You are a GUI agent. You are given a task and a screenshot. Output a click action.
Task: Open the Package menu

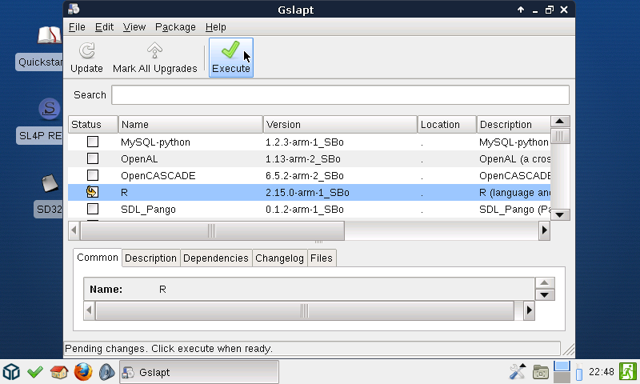point(175,27)
